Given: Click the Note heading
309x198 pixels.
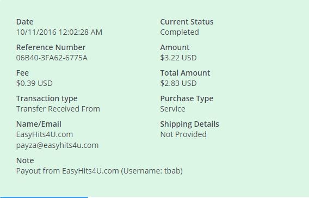Looking at the screenshot, I should point(25,160).
